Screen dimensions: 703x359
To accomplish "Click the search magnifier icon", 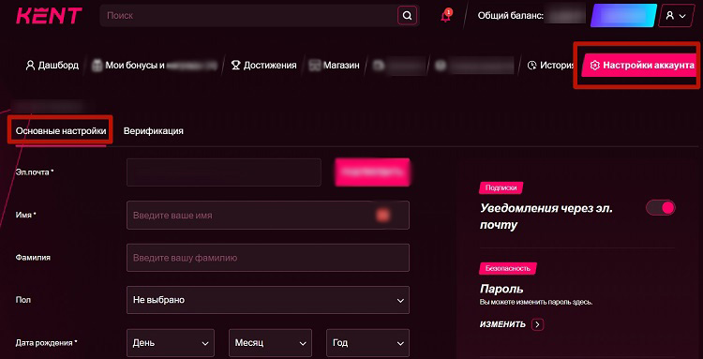I will click(x=407, y=16).
